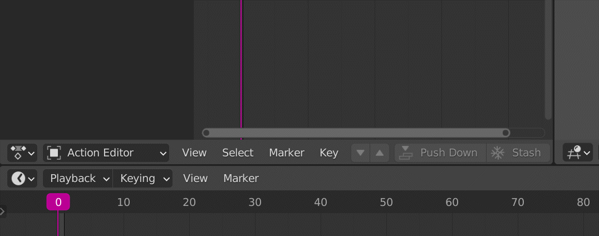The image size is (599, 236).
Task: Click the Action Editor mode icon
Action: coord(54,153)
